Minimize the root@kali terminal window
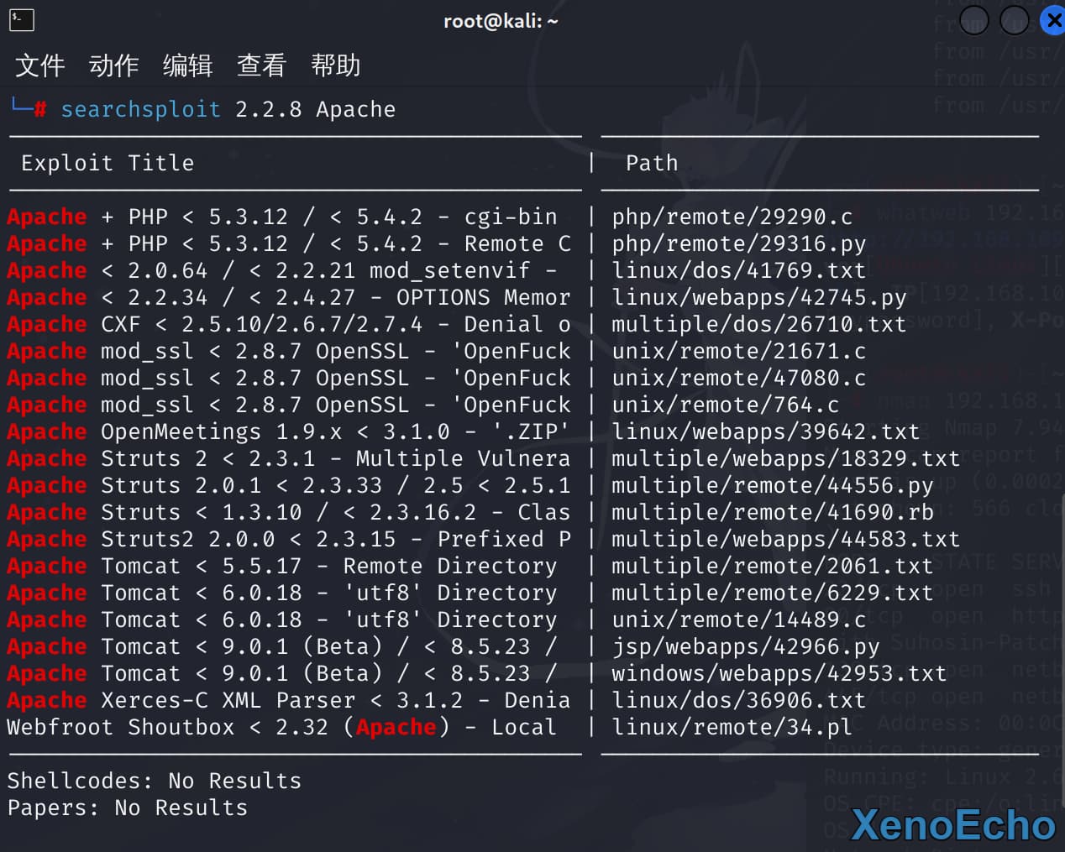The height and width of the screenshot is (852, 1065). (973, 20)
